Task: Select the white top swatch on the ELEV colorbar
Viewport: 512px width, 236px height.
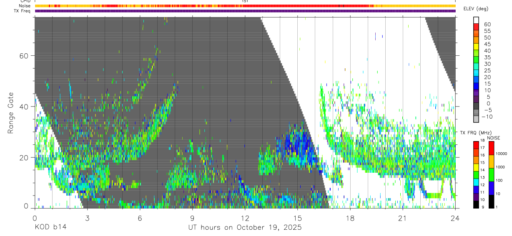Action: 476,20
